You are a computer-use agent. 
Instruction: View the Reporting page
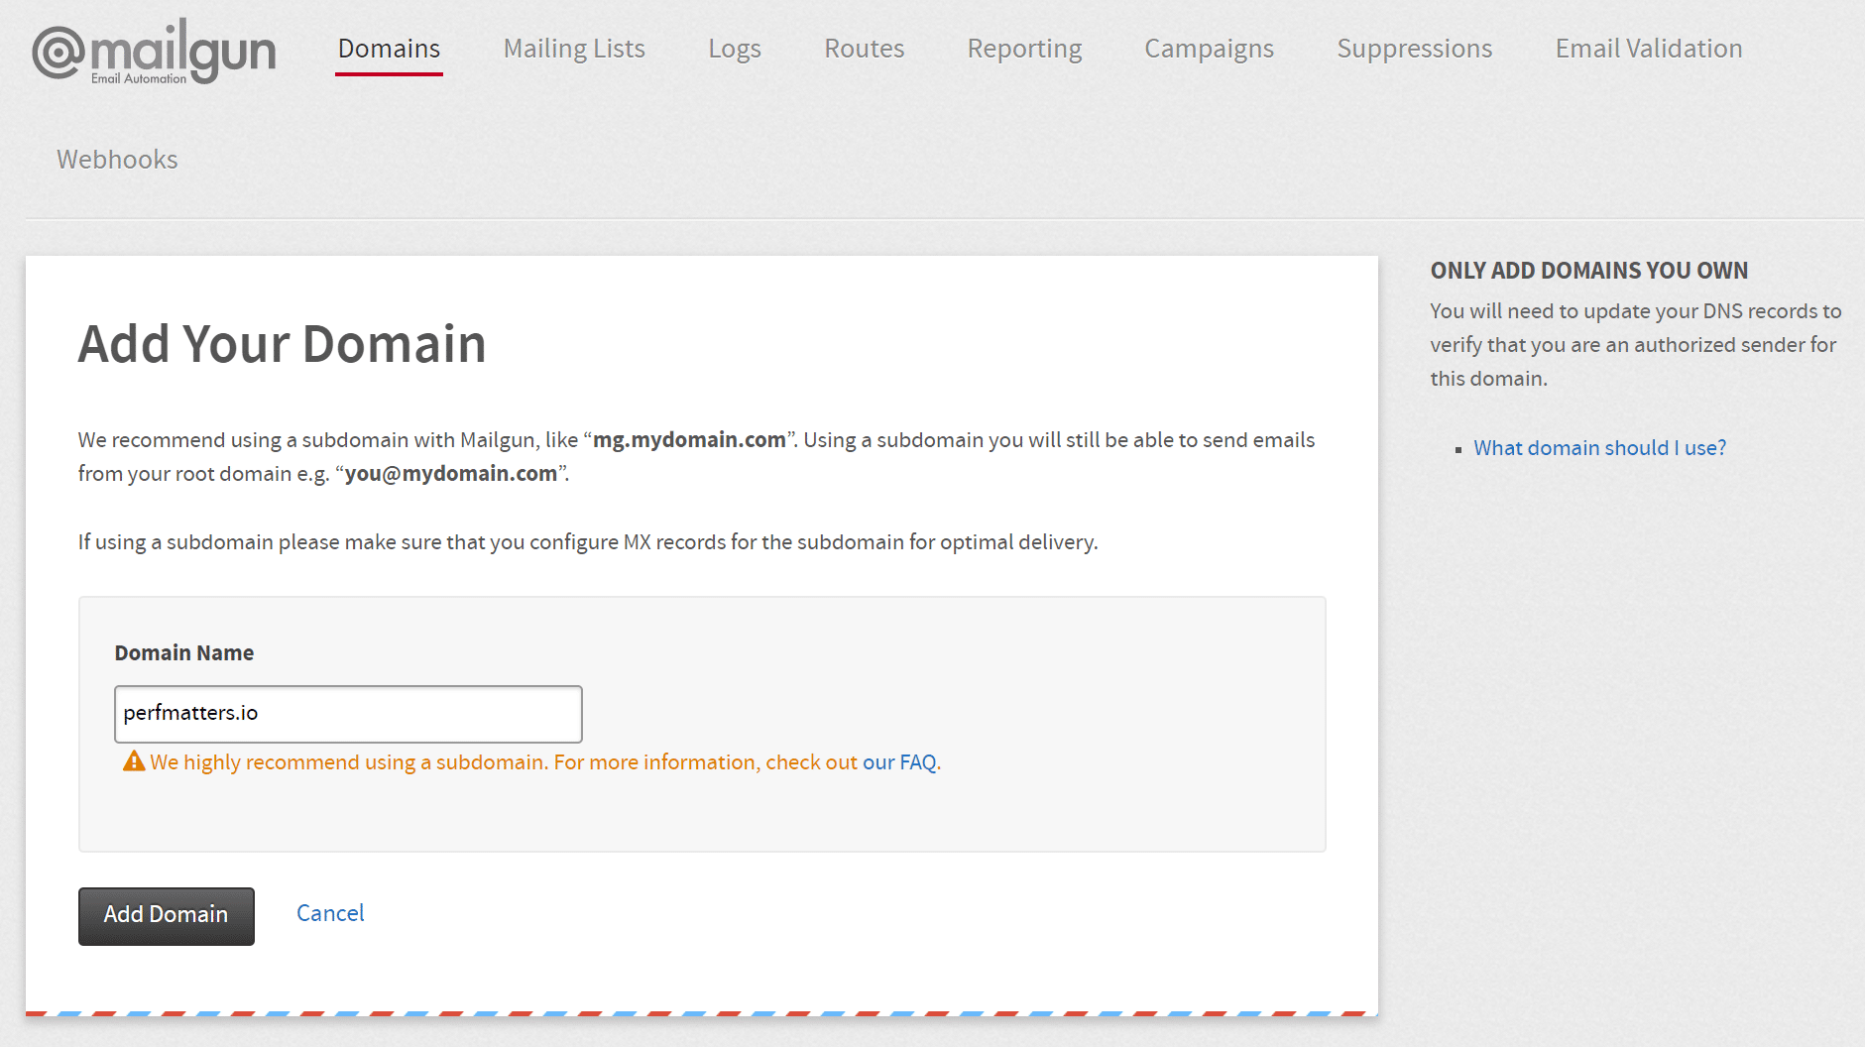[1023, 48]
